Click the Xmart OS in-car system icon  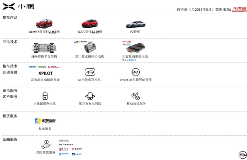pos(135,72)
